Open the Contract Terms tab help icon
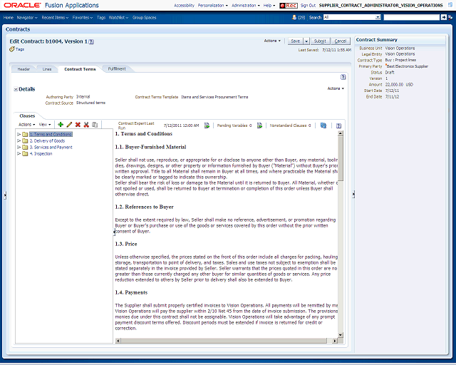The width and height of the screenshot is (456, 365). [343, 77]
